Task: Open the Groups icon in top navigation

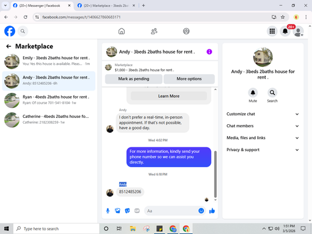Action: click(186, 31)
